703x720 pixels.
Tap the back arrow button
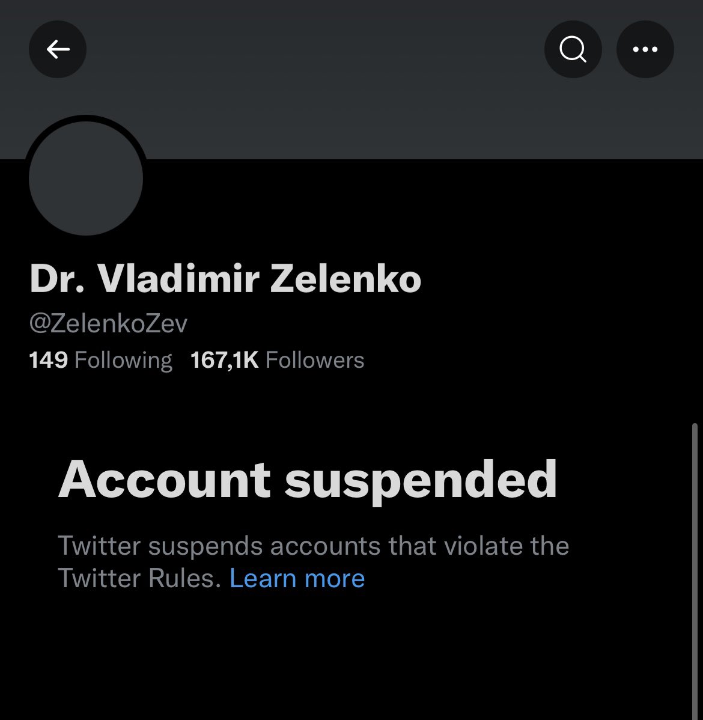click(58, 49)
